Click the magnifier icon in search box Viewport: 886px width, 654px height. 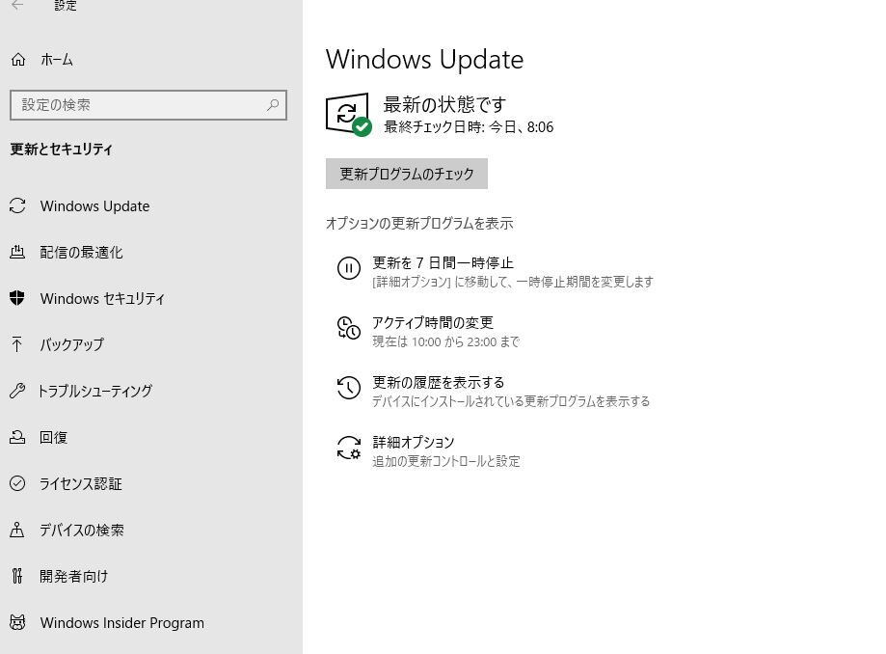(273, 105)
